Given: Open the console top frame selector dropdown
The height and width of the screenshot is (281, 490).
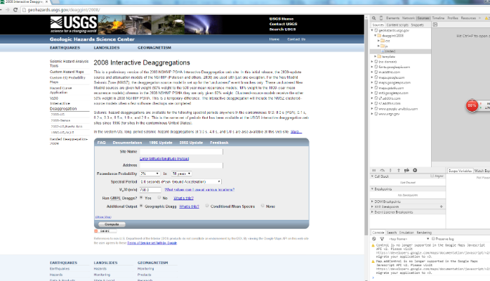Looking at the screenshot, I should coord(409,239).
